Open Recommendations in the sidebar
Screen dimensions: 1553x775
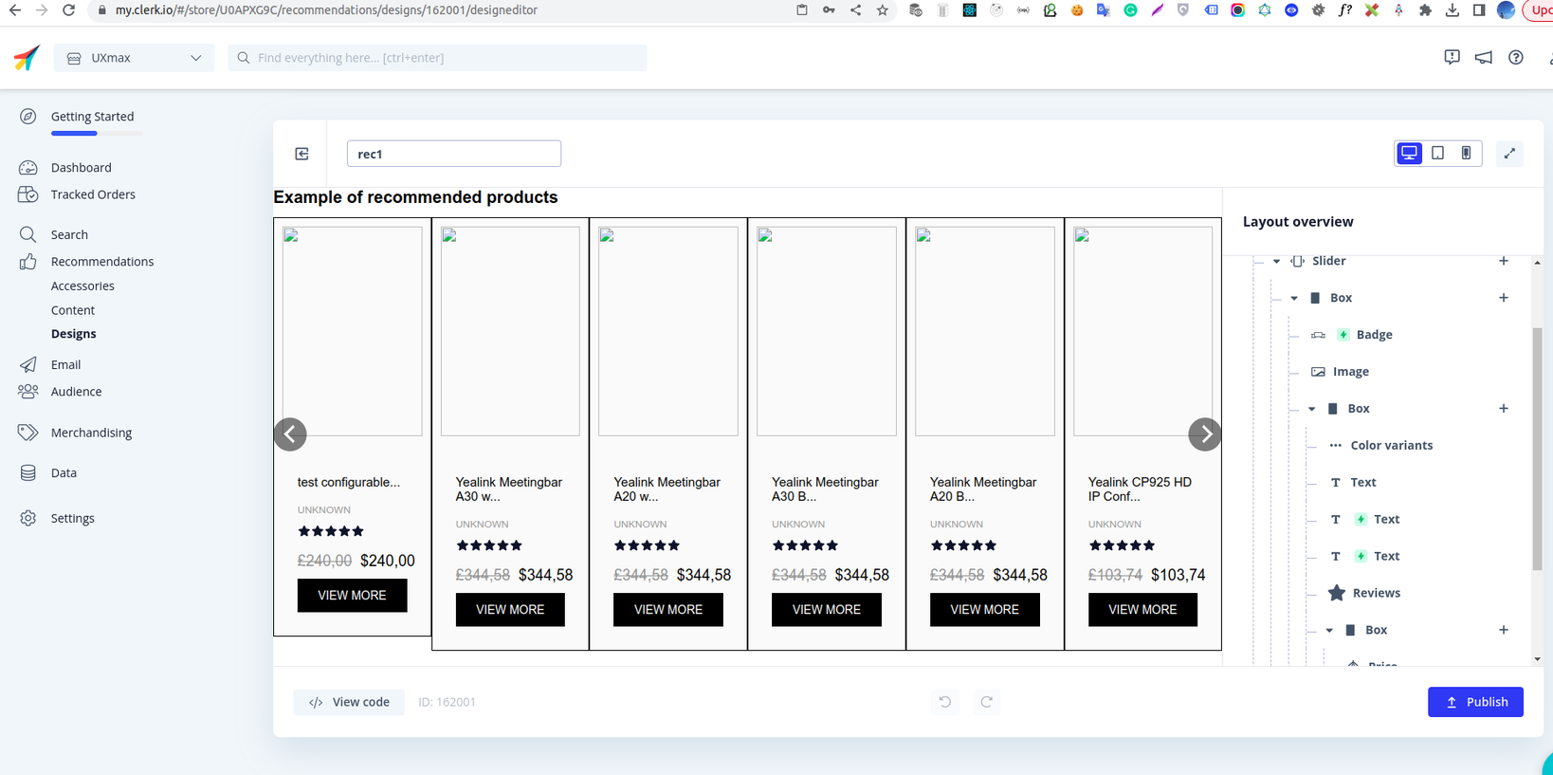[x=102, y=262]
